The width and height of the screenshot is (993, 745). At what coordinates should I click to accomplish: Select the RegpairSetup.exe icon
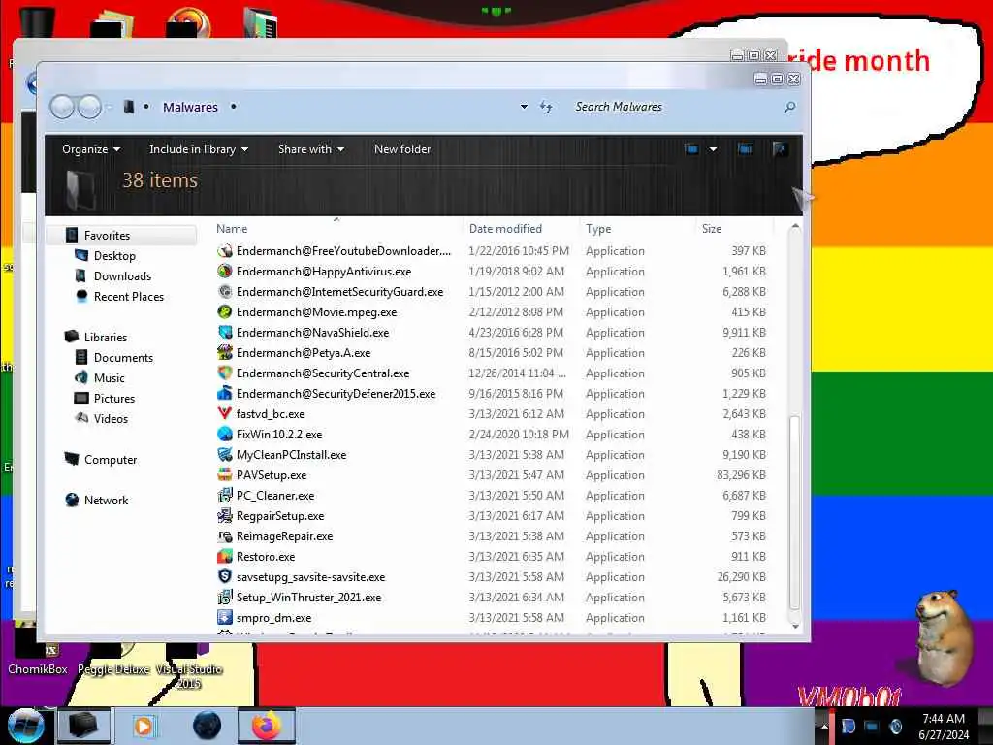tap(225, 515)
